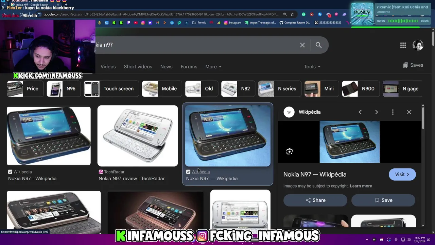Open Discord tray icon
This screenshot has width=435, height=245.
[x=381, y=240]
